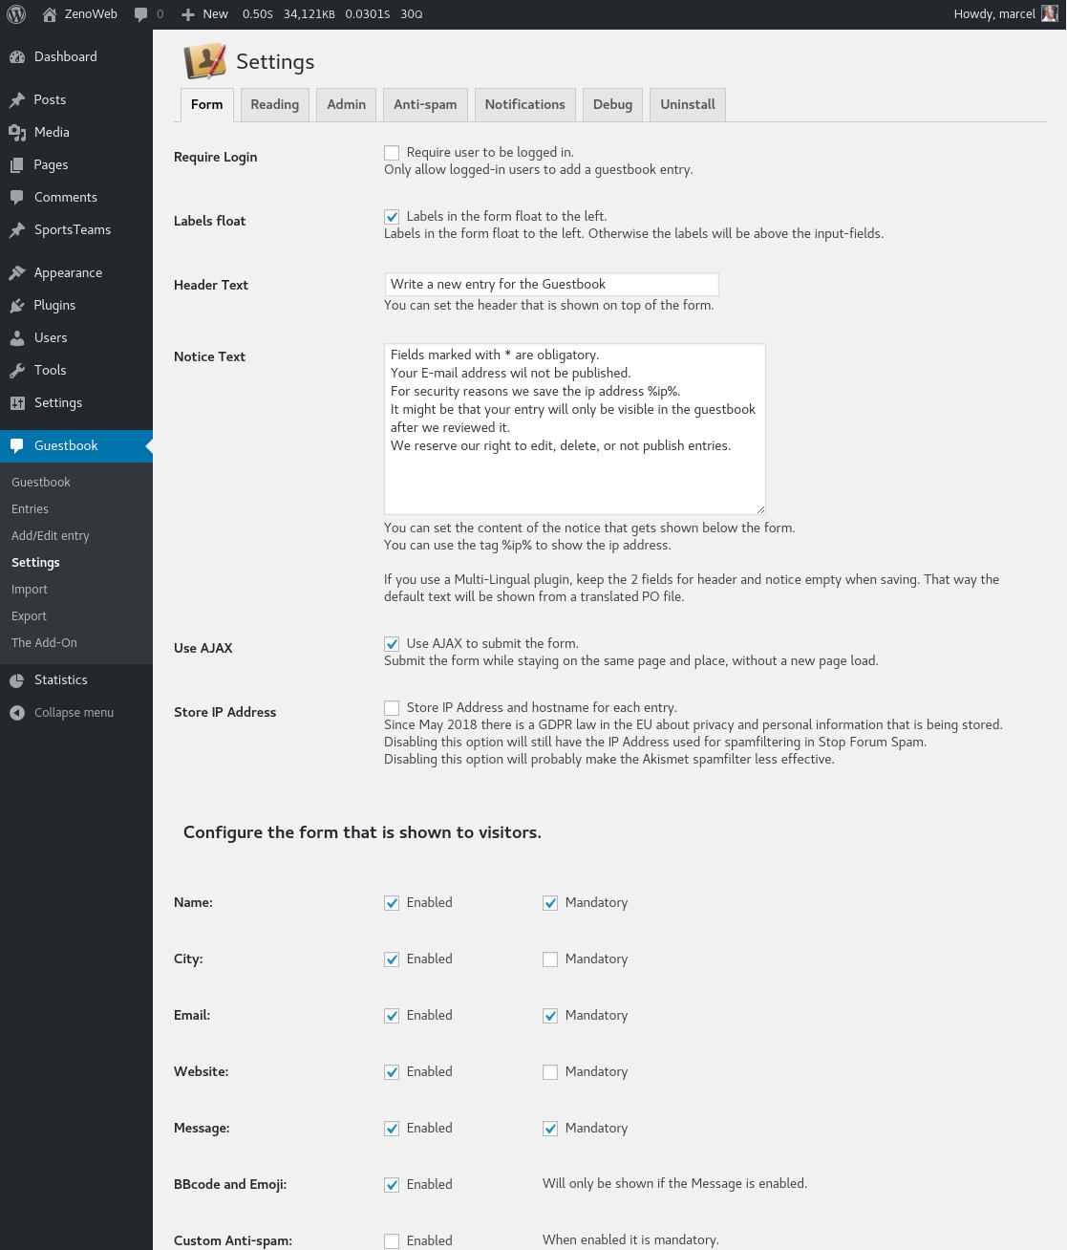Enable the Require Login checkbox
Image resolution: width=1067 pixels, height=1250 pixels.
click(x=392, y=153)
